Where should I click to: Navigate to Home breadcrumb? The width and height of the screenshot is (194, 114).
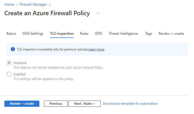pyautogui.click(x=9, y=4)
